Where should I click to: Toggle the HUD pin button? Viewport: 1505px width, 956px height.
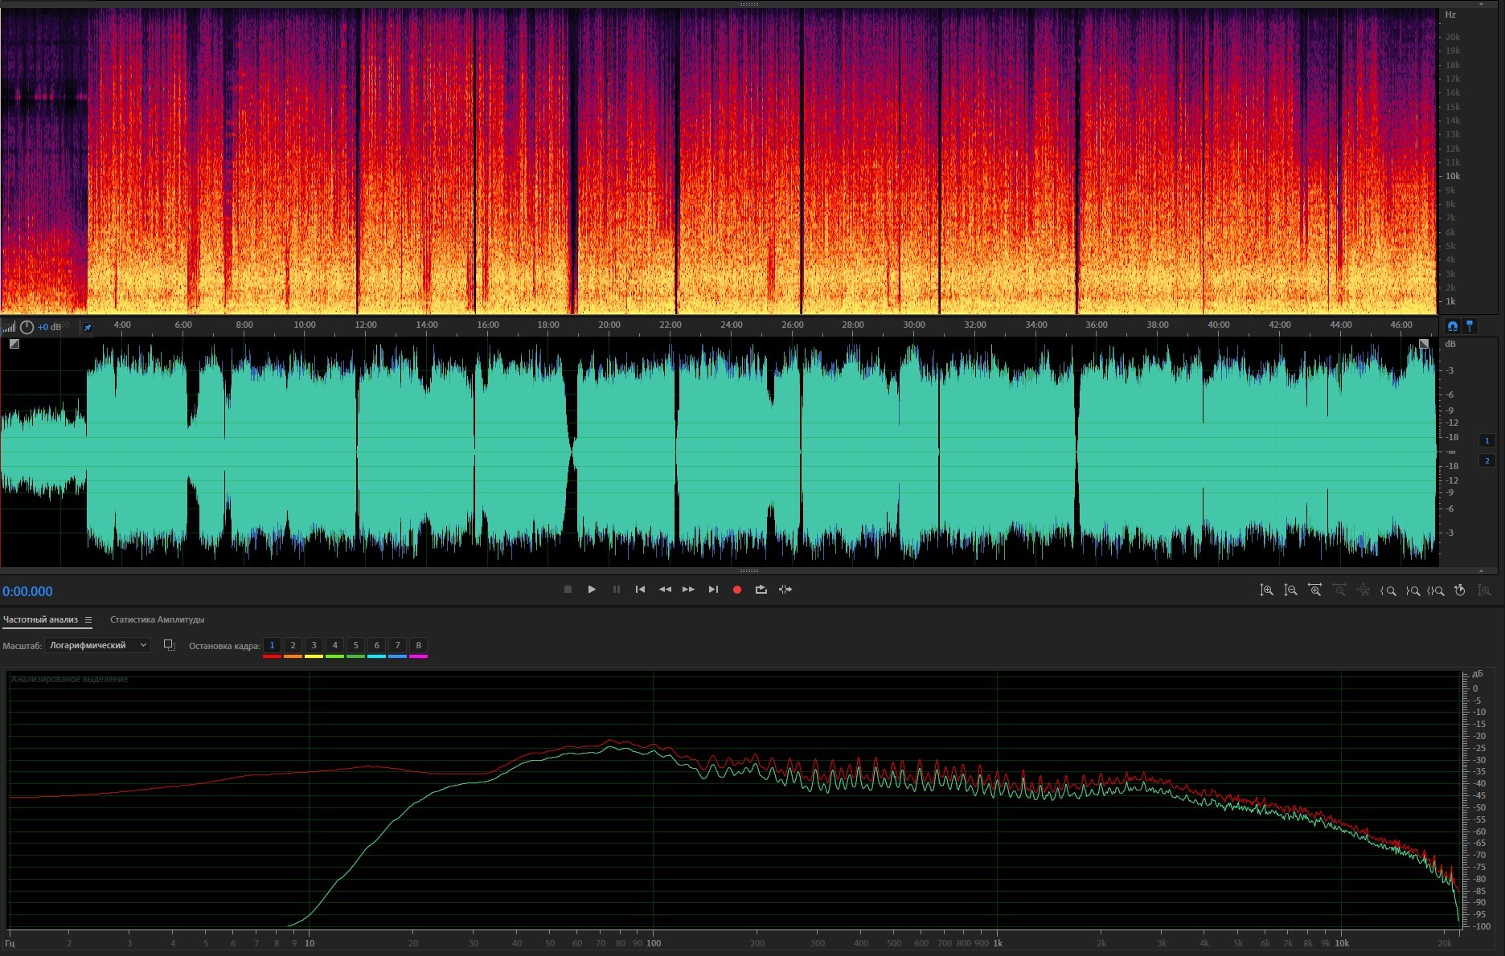tap(88, 327)
